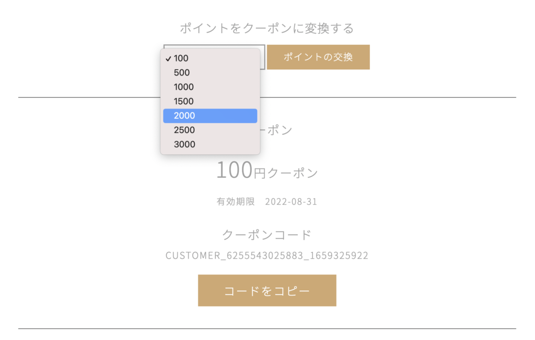The image size is (535, 340).
Task: Select 1000 from the dropdown list
Action: [x=184, y=87]
